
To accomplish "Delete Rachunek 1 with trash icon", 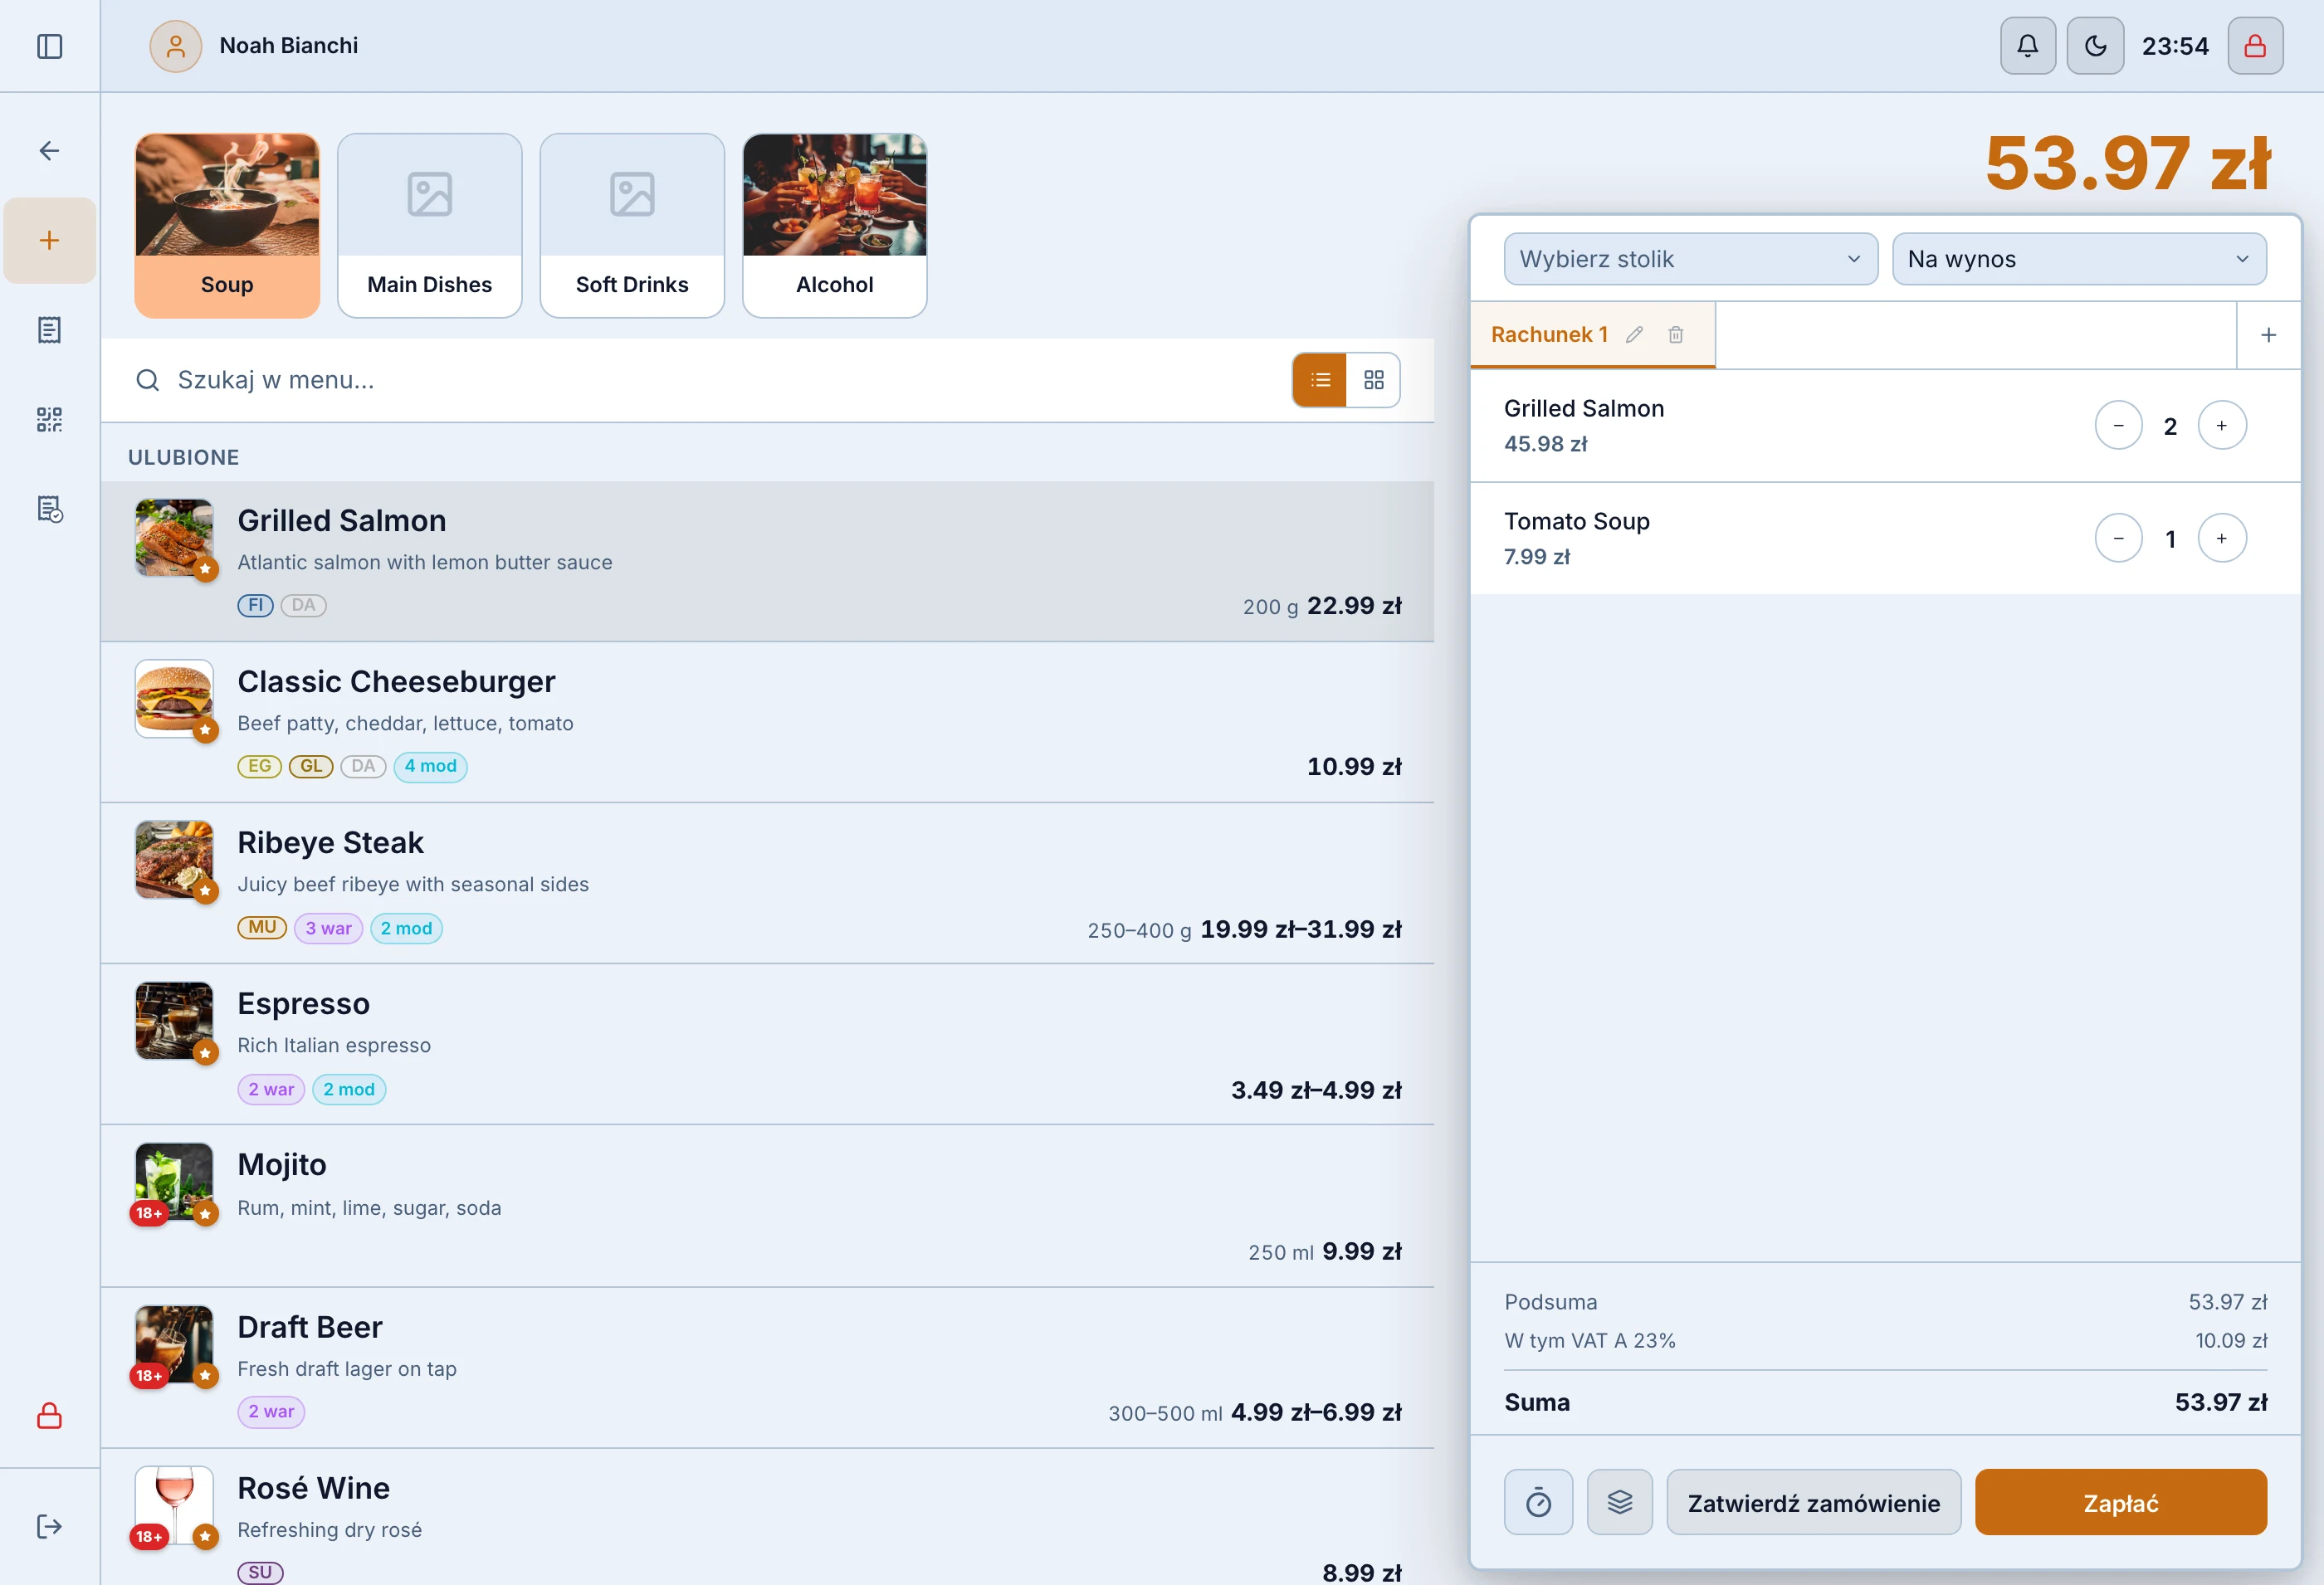I will pyautogui.click(x=1675, y=335).
